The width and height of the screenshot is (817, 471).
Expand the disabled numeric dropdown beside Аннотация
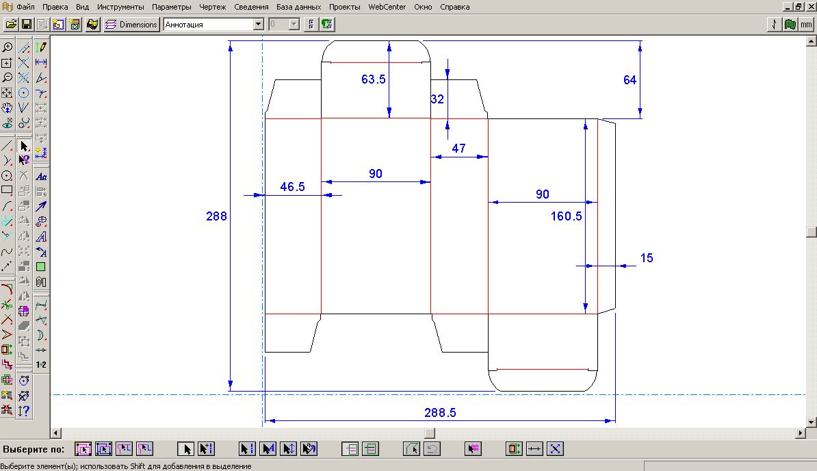tap(294, 25)
